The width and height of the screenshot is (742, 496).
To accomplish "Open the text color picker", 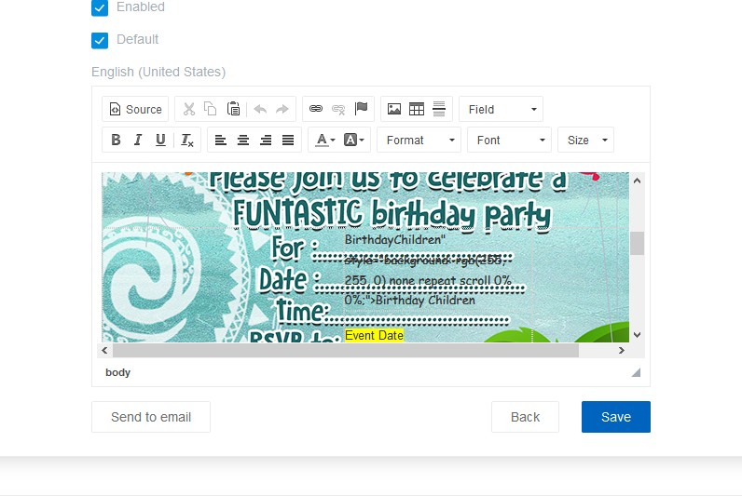I will [324, 140].
